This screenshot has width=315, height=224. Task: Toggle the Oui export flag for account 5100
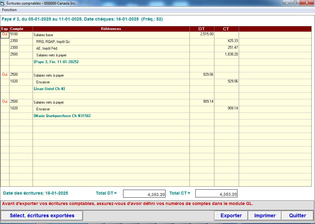click(x=5, y=35)
